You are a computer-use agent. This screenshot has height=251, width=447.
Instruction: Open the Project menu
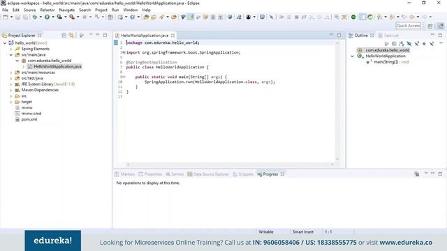(101, 10)
